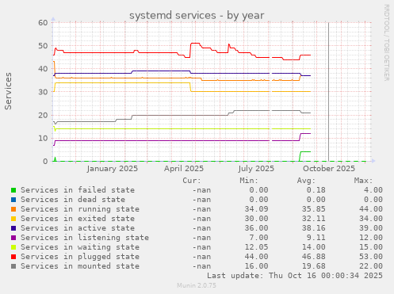Click the running state min value 34.09
The width and height of the screenshot is (394, 294).
pos(256,209)
